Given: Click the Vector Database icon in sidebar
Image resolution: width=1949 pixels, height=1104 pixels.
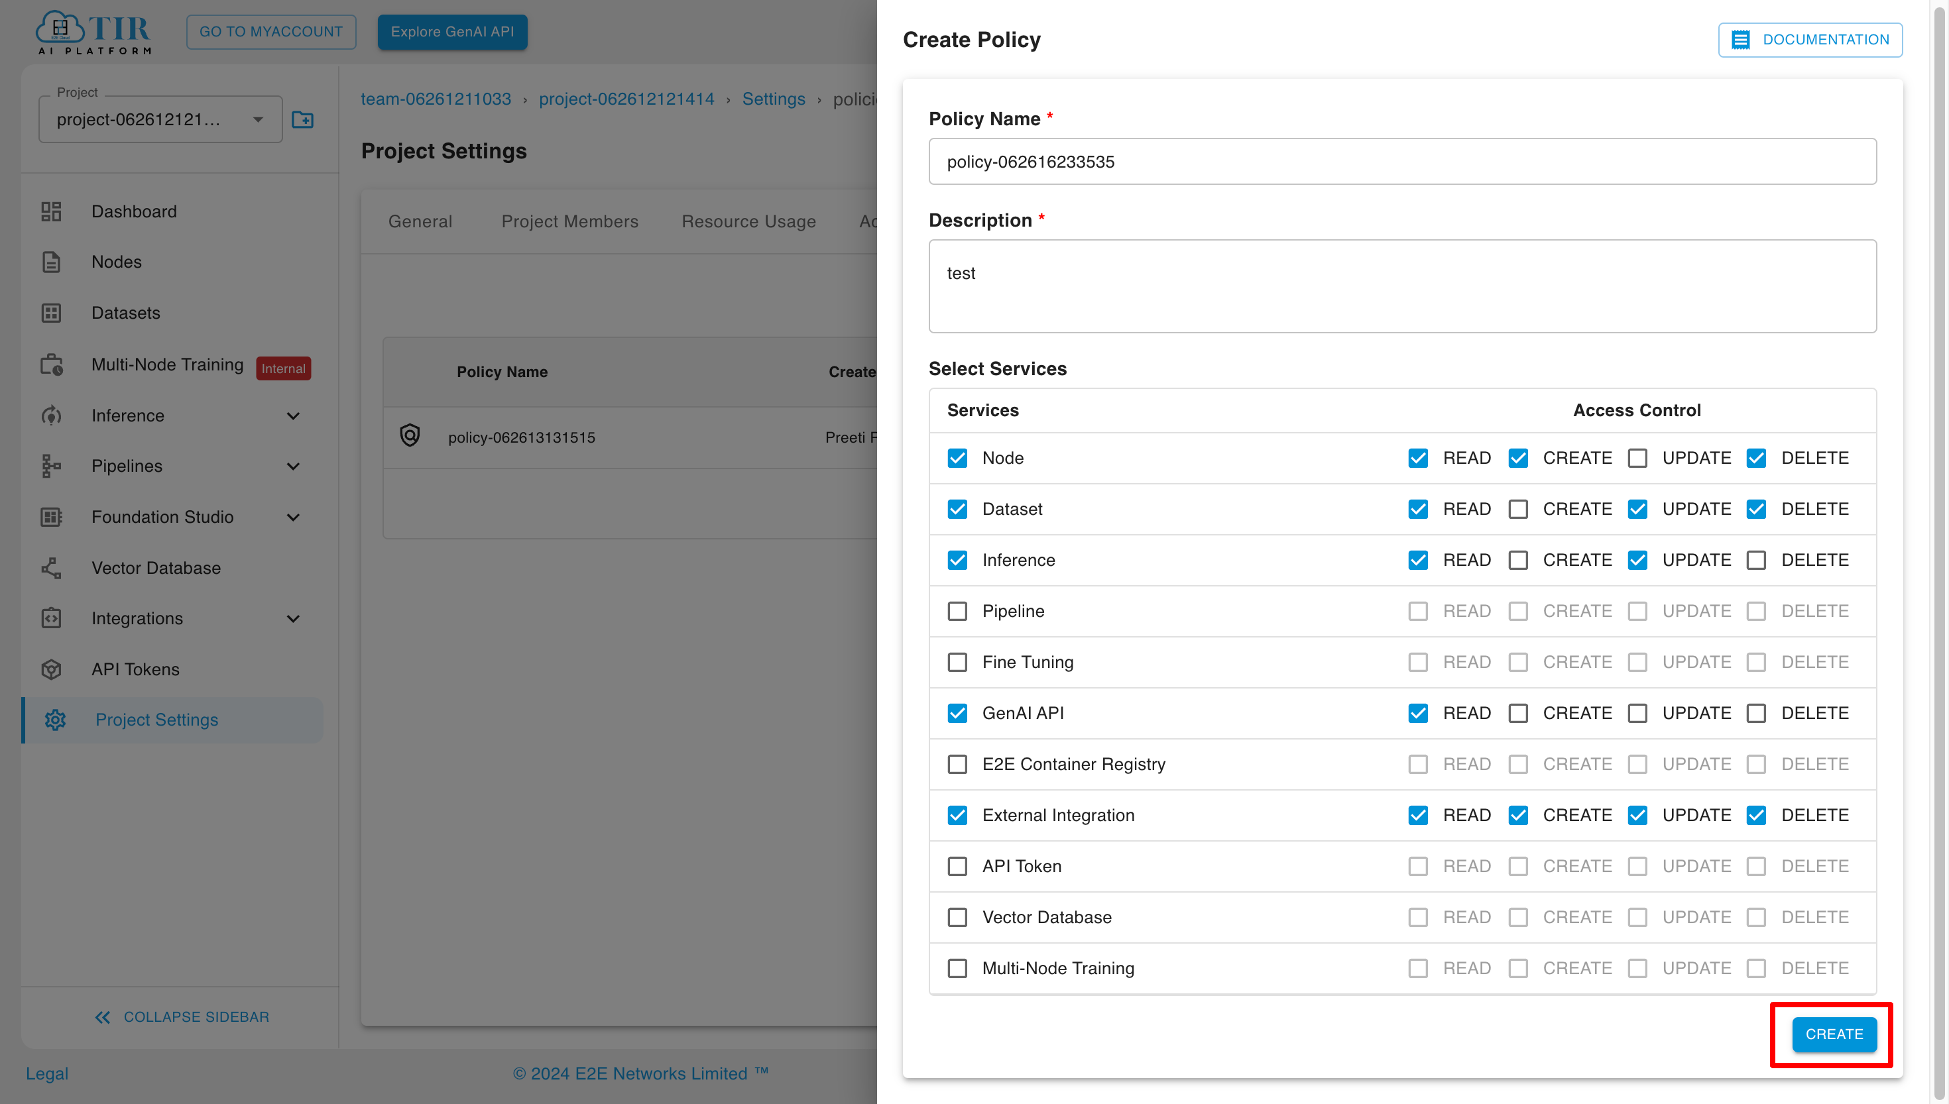Looking at the screenshot, I should point(51,568).
